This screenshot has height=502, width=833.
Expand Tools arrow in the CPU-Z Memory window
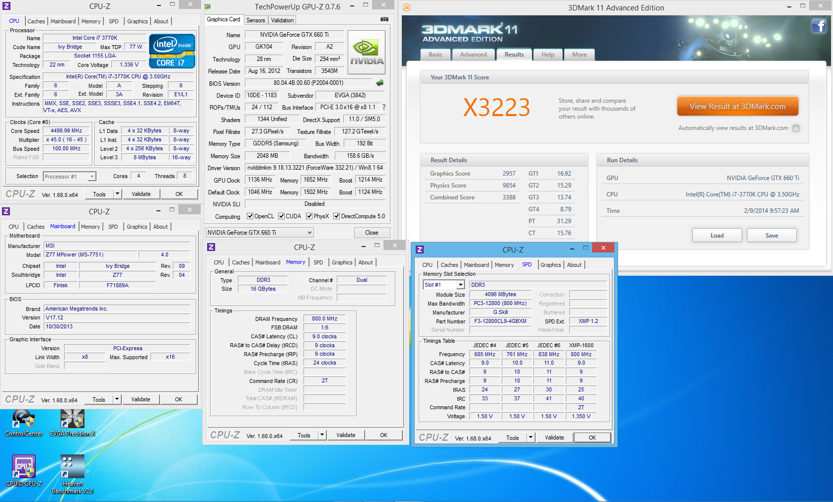pyautogui.click(x=322, y=435)
